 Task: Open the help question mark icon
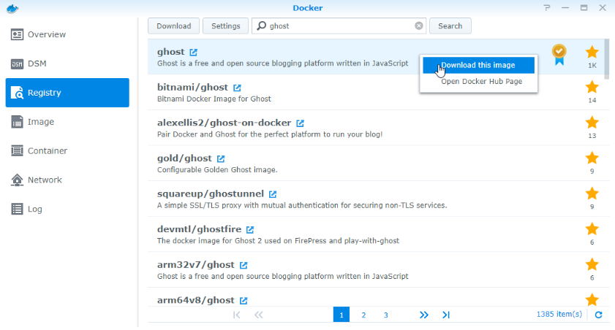[547, 8]
